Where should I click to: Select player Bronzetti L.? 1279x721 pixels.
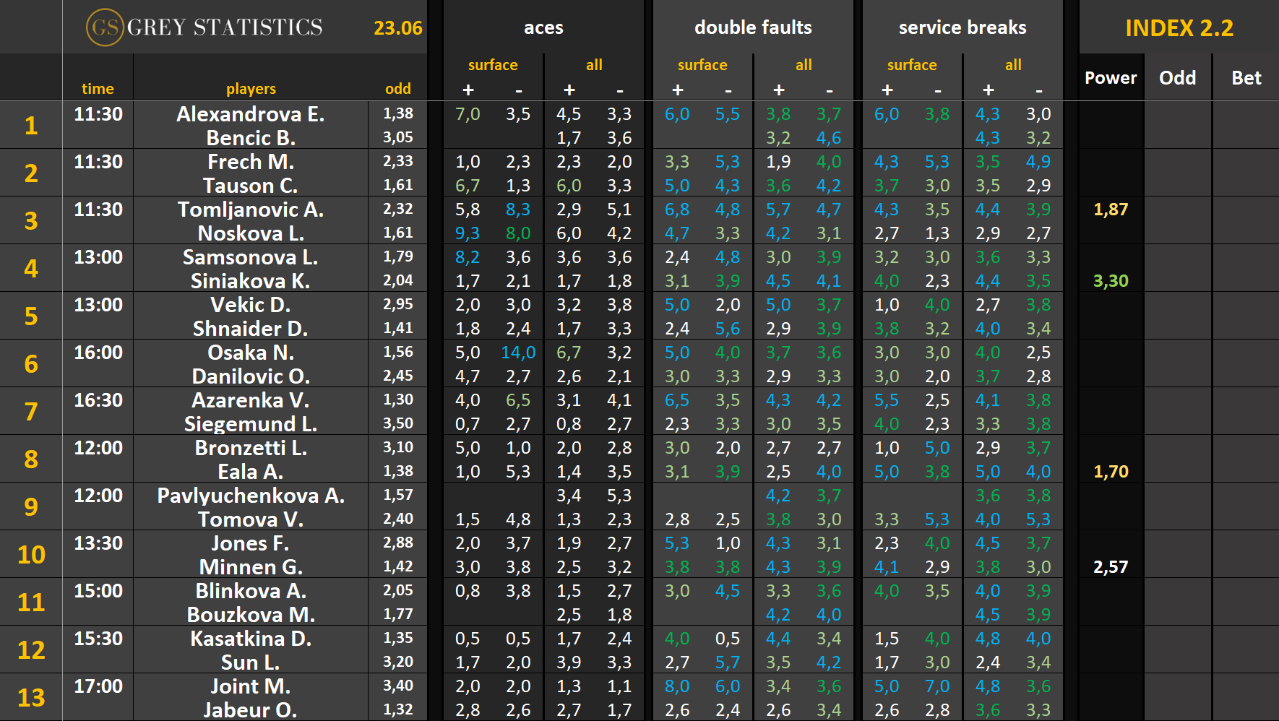tap(251, 448)
